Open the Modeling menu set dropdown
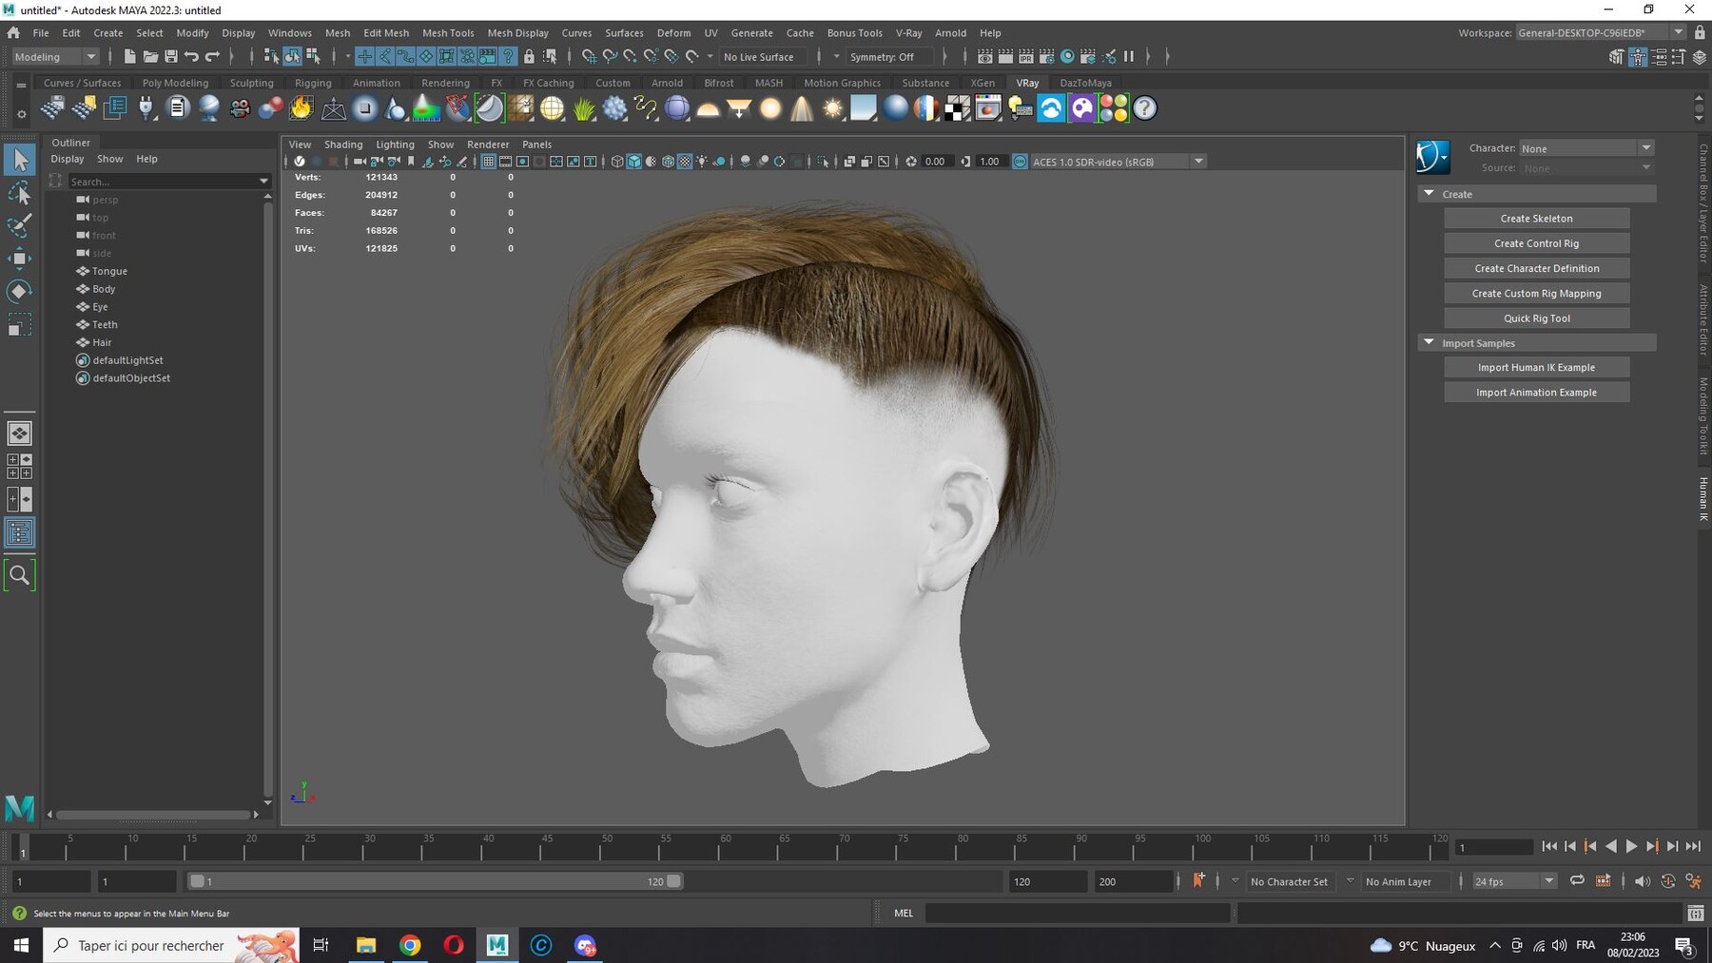The height and width of the screenshot is (963, 1712). point(55,57)
